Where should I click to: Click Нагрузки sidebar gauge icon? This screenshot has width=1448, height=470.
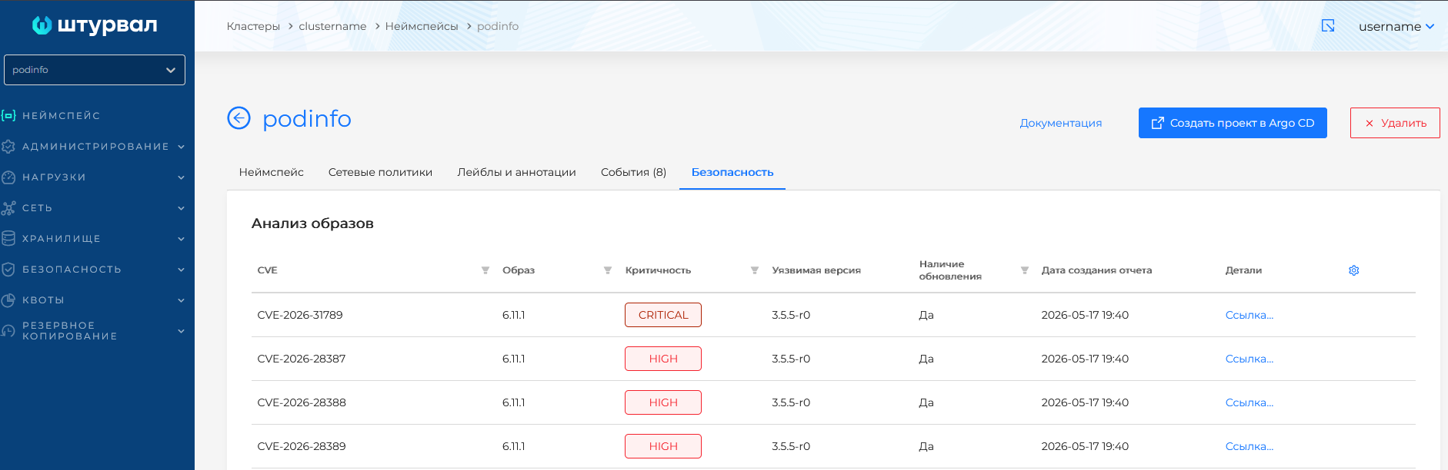click(x=8, y=177)
